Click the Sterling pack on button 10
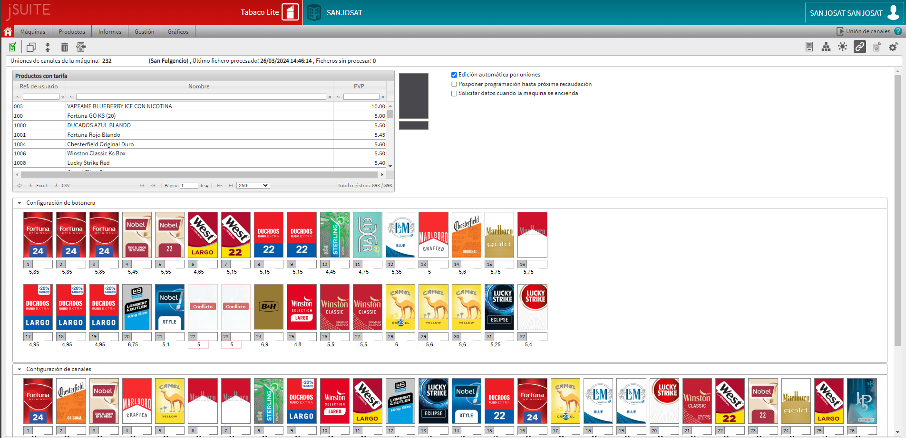 pyautogui.click(x=335, y=235)
